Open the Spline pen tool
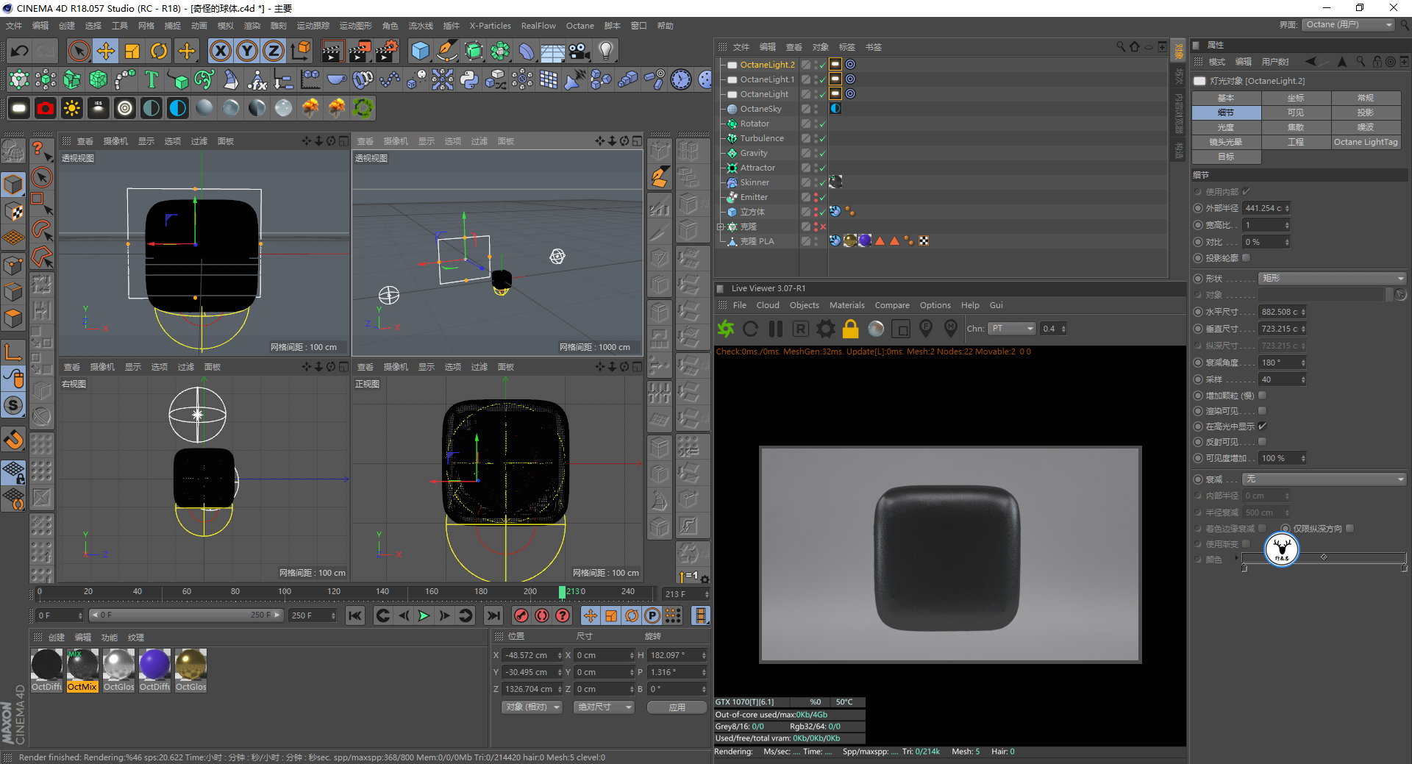The height and width of the screenshot is (764, 1412). point(447,51)
